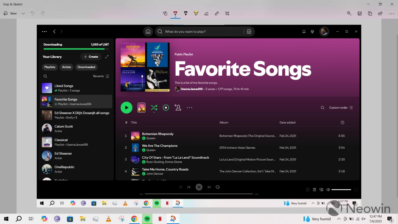
Task: Pause playback in the player bar
Action: pyautogui.click(x=199, y=187)
